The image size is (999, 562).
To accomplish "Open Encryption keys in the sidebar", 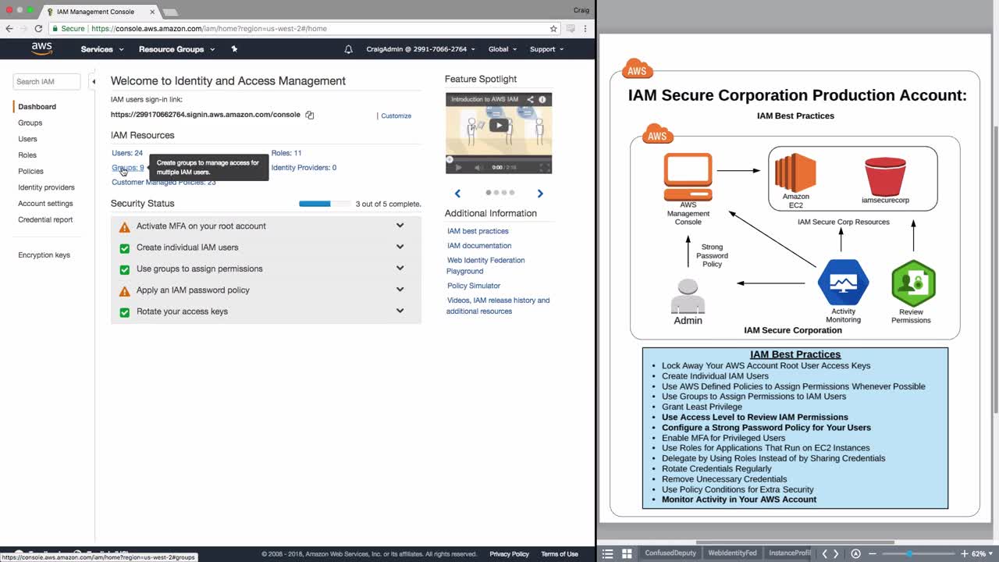I will click(44, 255).
